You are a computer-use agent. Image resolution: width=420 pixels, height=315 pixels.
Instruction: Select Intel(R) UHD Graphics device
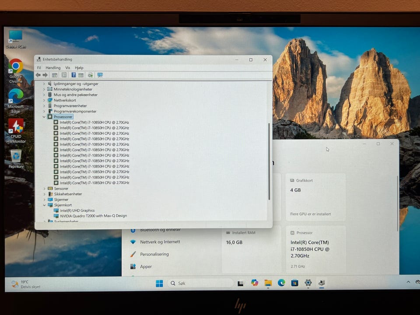(77, 210)
